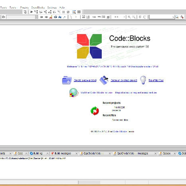Image resolution: width=186 pixels, height=186 pixels.
Task: Run ThreadSearch find icon beside the search combo
Action: 177,17
